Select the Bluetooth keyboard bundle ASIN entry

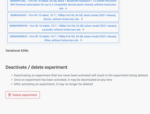63,5
